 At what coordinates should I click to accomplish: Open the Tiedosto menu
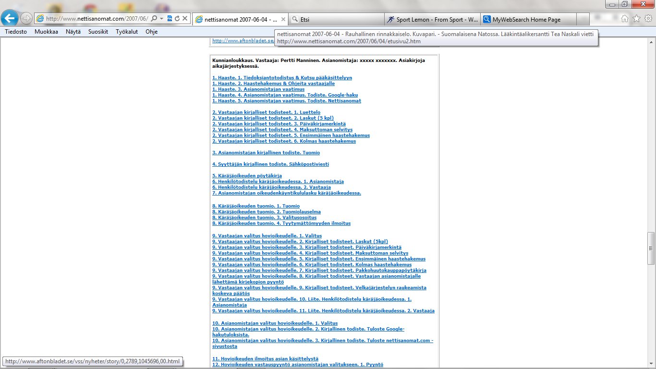click(16, 32)
